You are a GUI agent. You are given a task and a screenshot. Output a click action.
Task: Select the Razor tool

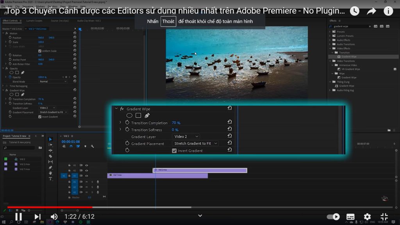[x=50, y=156]
